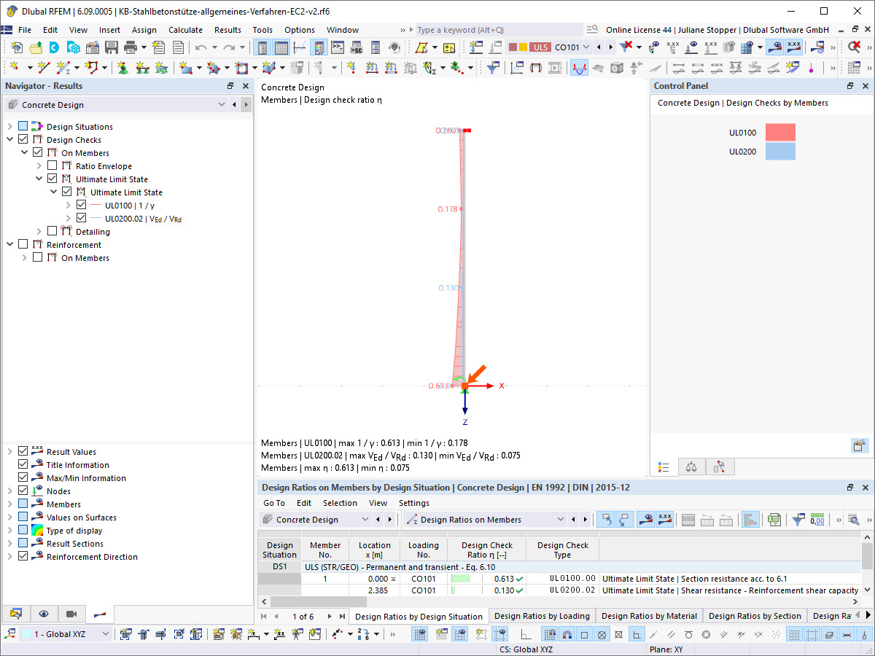This screenshot has height=656, width=875.
Task: Open the Print icon
Action: tap(130, 46)
